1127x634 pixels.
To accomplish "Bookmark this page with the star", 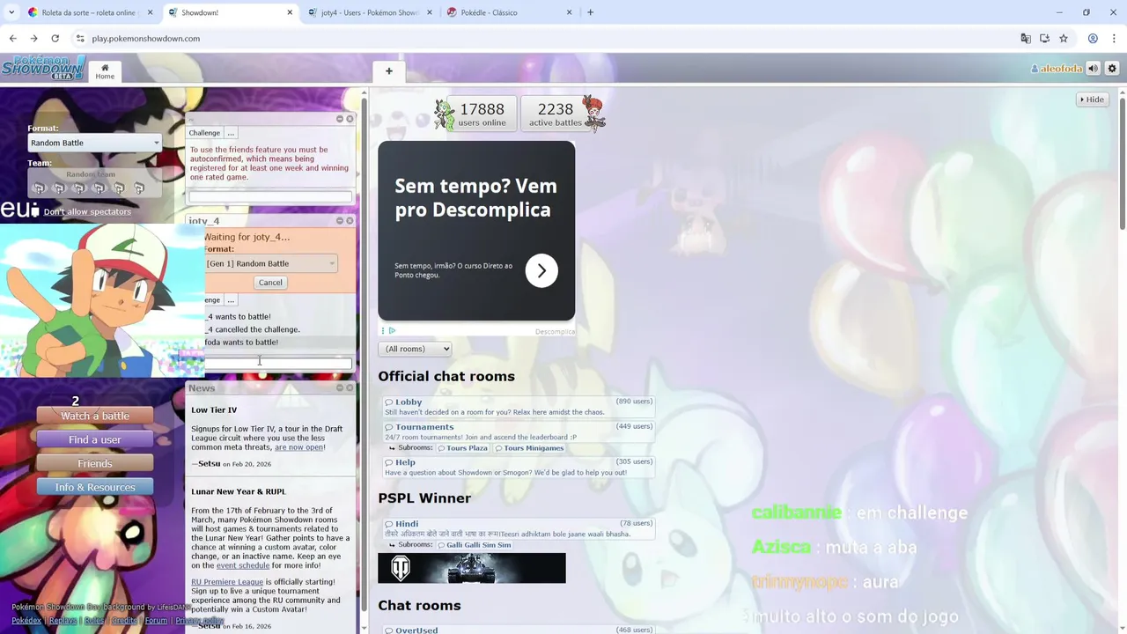I will pyautogui.click(x=1064, y=39).
